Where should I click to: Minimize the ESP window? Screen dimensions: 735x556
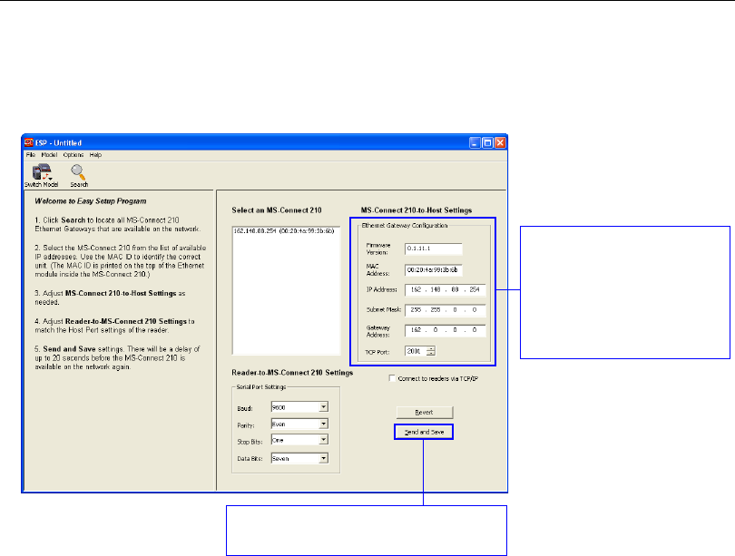point(475,143)
